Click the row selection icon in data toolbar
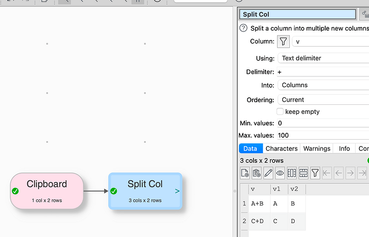This screenshot has height=237, width=369. (304, 173)
